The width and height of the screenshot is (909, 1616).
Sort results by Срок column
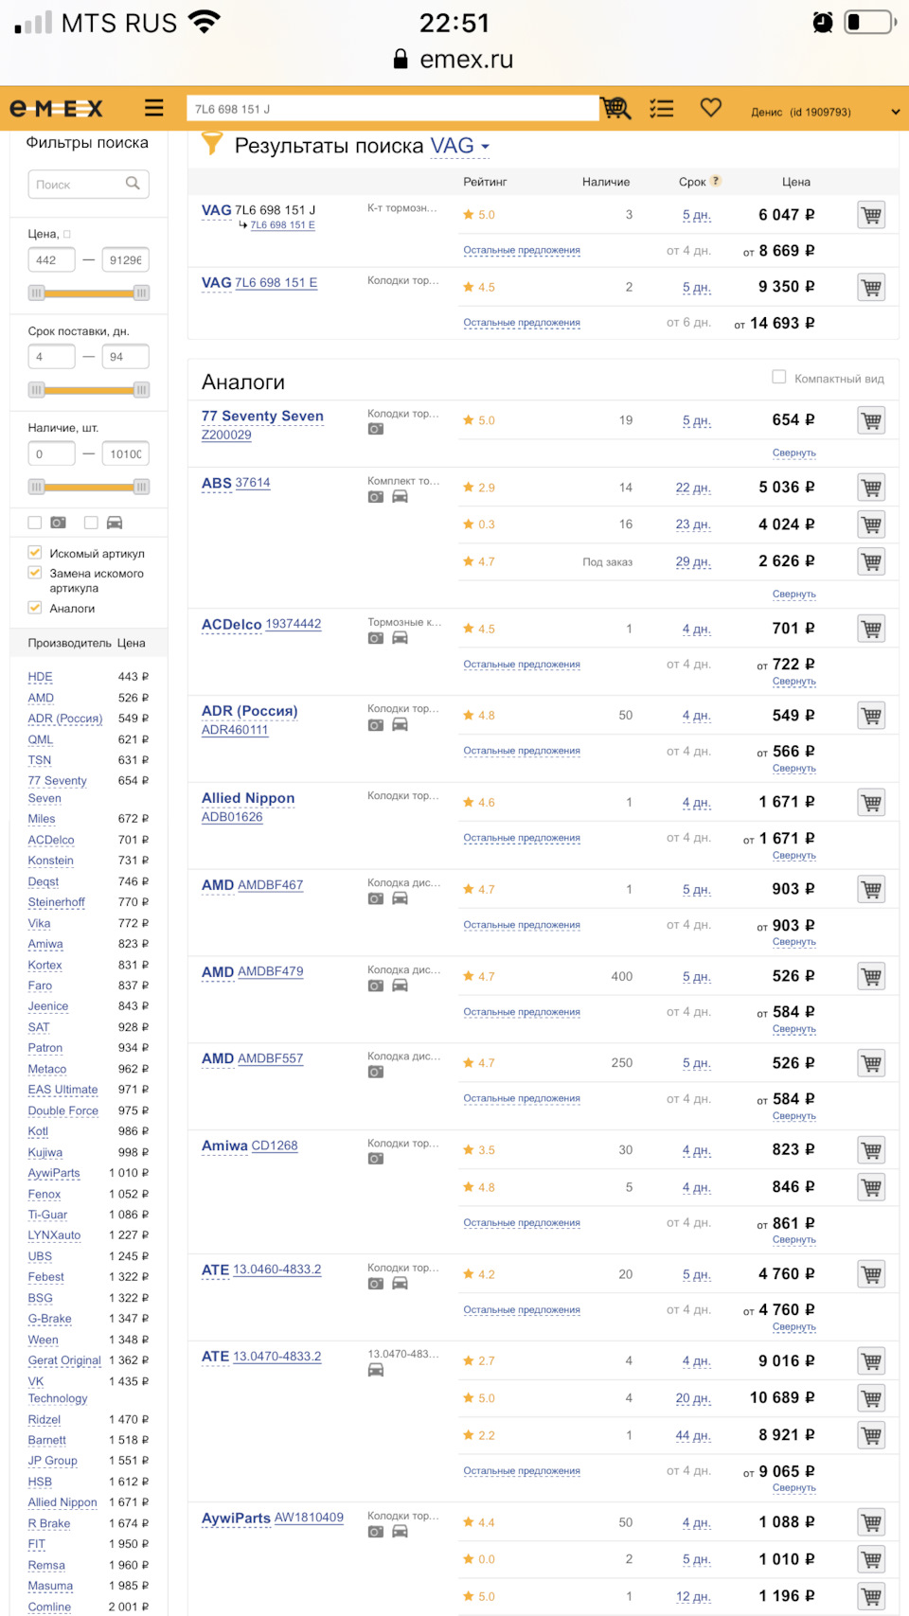692,182
